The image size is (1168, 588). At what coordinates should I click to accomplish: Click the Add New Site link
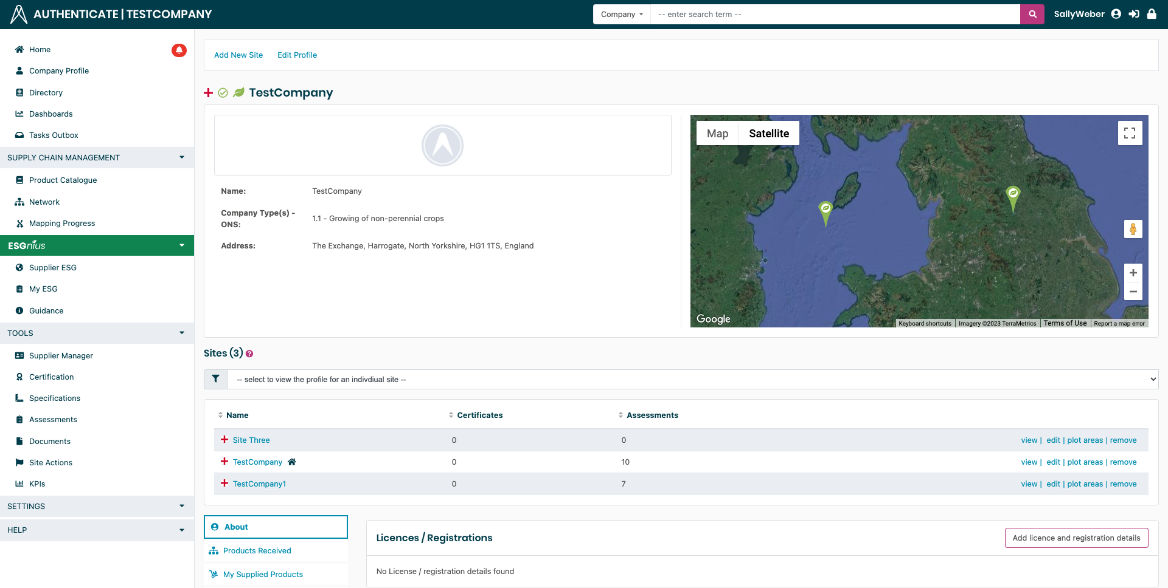[238, 55]
